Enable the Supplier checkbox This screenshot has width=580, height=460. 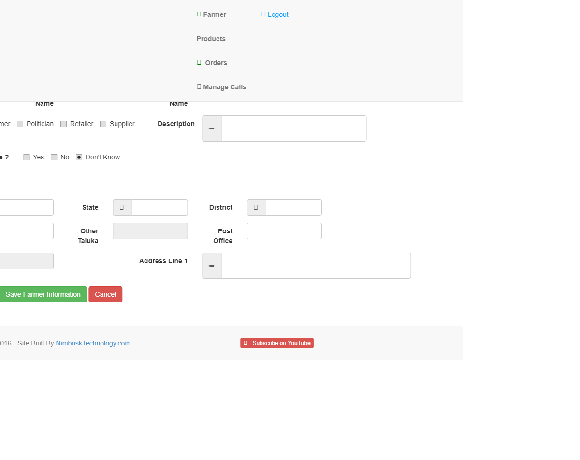coord(103,124)
